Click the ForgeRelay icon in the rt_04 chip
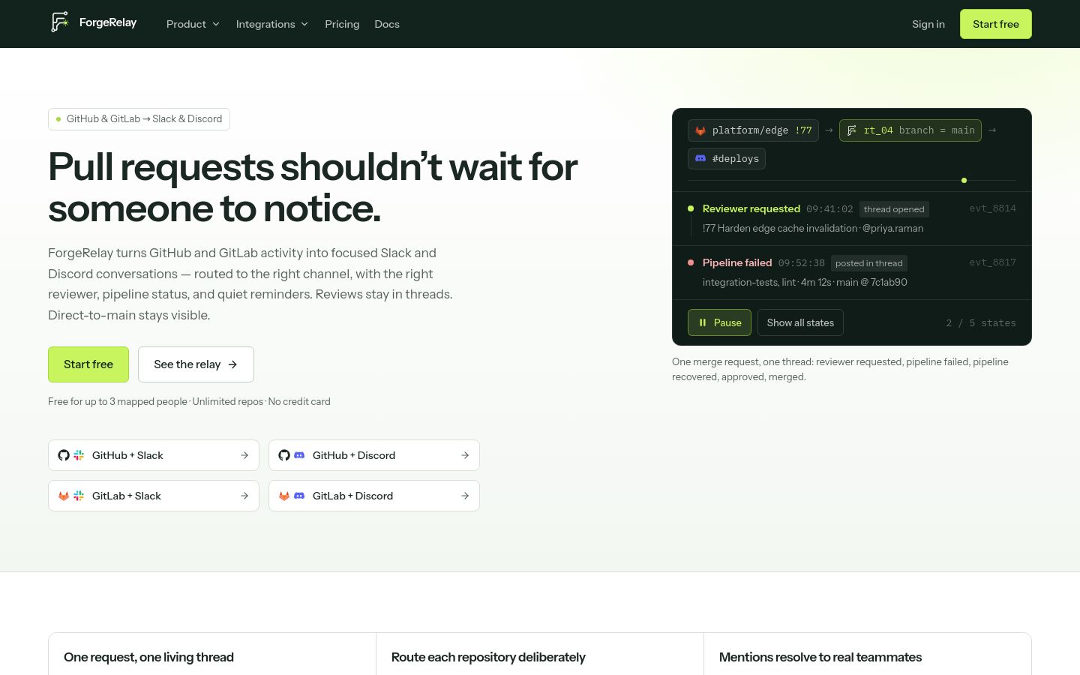Viewport: 1080px width, 675px height. 852,130
